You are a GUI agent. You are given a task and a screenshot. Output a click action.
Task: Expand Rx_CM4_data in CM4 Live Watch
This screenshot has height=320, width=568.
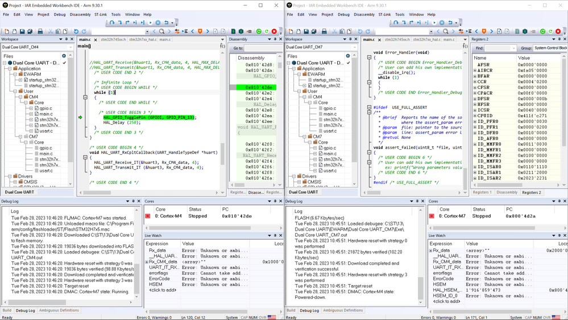(147, 261)
